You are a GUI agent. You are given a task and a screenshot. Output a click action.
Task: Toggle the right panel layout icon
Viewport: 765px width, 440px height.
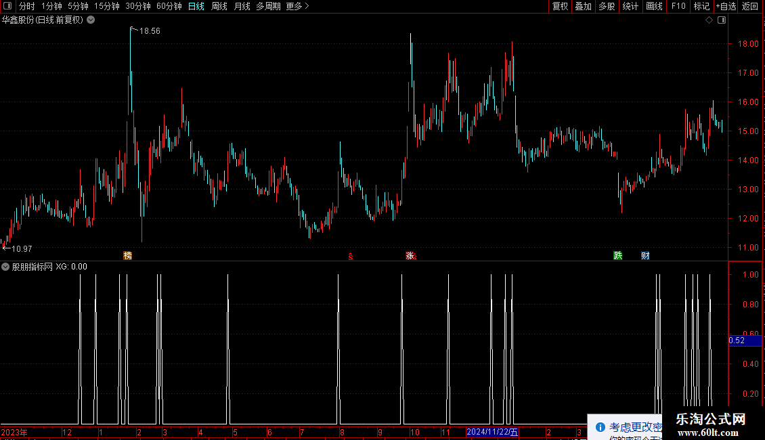click(722, 20)
